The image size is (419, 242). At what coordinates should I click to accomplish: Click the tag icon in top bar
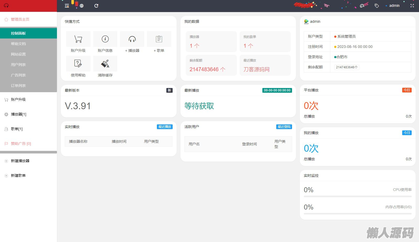pos(377,6)
